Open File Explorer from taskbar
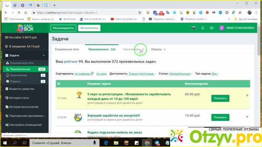This screenshot has height=147, width=262. 116,143
